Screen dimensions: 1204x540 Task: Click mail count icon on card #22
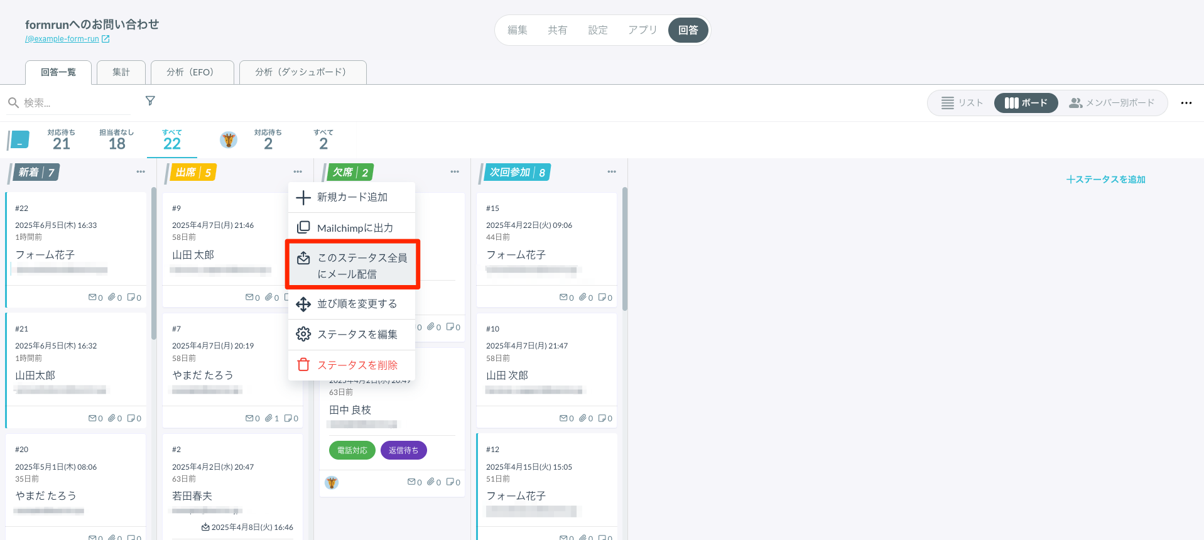[92, 297]
